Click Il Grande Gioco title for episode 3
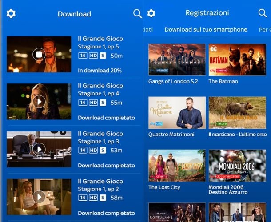Image resolution: width=271 pixels, height=222 pixels. 100,134
